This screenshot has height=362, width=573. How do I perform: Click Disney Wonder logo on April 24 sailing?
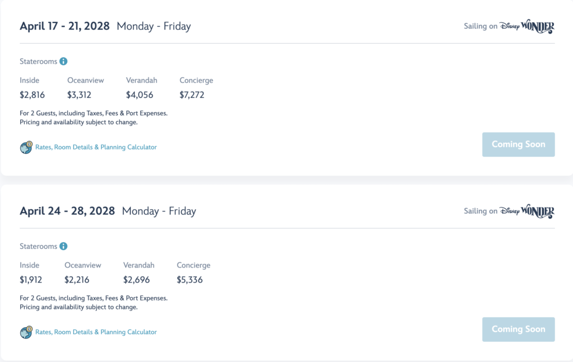[527, 211]
